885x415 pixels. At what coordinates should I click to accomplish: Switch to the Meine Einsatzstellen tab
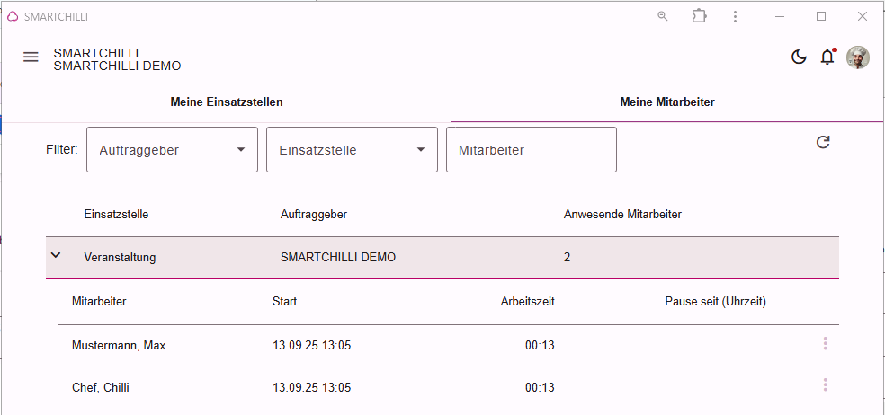click(x=227, y=102)
